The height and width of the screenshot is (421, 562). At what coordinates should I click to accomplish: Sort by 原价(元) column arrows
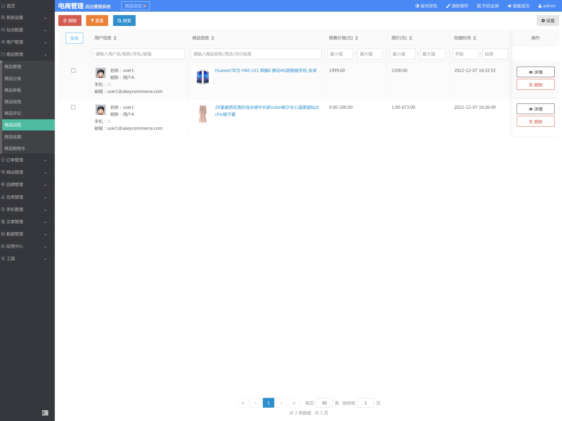point(411,38)
